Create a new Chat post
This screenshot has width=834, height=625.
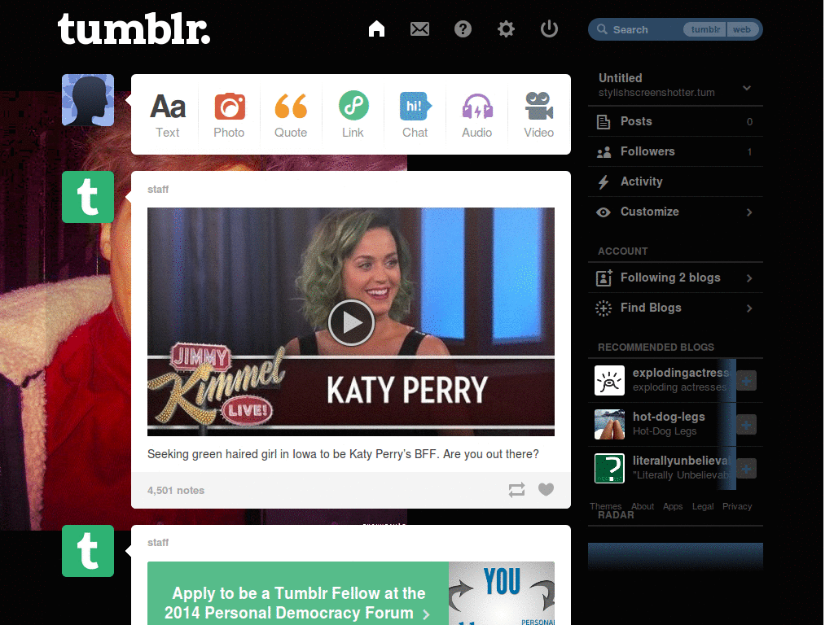tap(415, 115)
